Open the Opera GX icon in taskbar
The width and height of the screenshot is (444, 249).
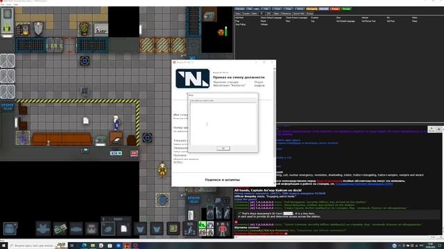(135, 246)
